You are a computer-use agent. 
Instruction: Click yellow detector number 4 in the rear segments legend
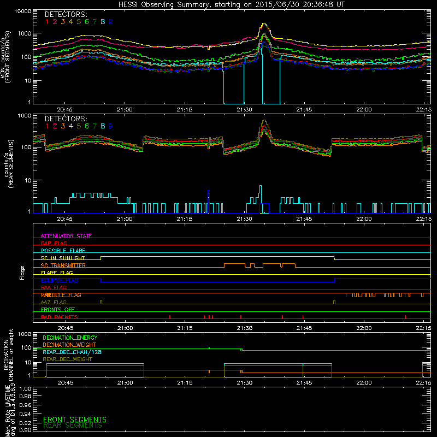click(x=71, y=126)
